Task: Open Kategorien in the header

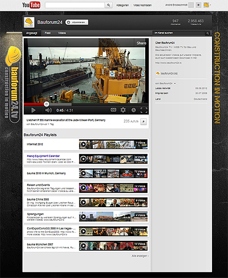Action: pos(123,5)
